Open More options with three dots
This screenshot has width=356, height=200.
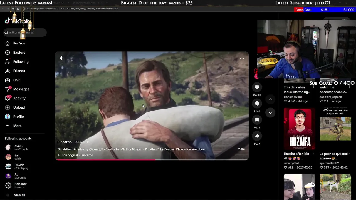pyautogui.click(x=8, y=126)
